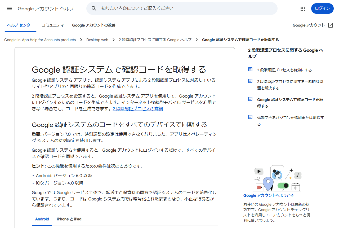The width and height of the screenshot is (339, 228).
Task: Click the heading コードをすべてのデバイスで同期する
Action: coord(119,125)
